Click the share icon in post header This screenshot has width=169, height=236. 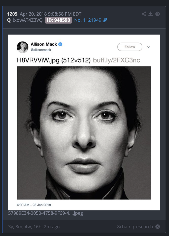pos(144,14)
